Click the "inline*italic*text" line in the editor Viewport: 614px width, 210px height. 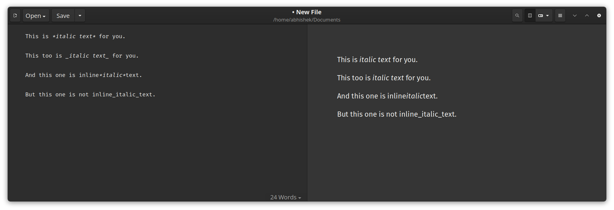pyautogui.click(x=84, y=75)
